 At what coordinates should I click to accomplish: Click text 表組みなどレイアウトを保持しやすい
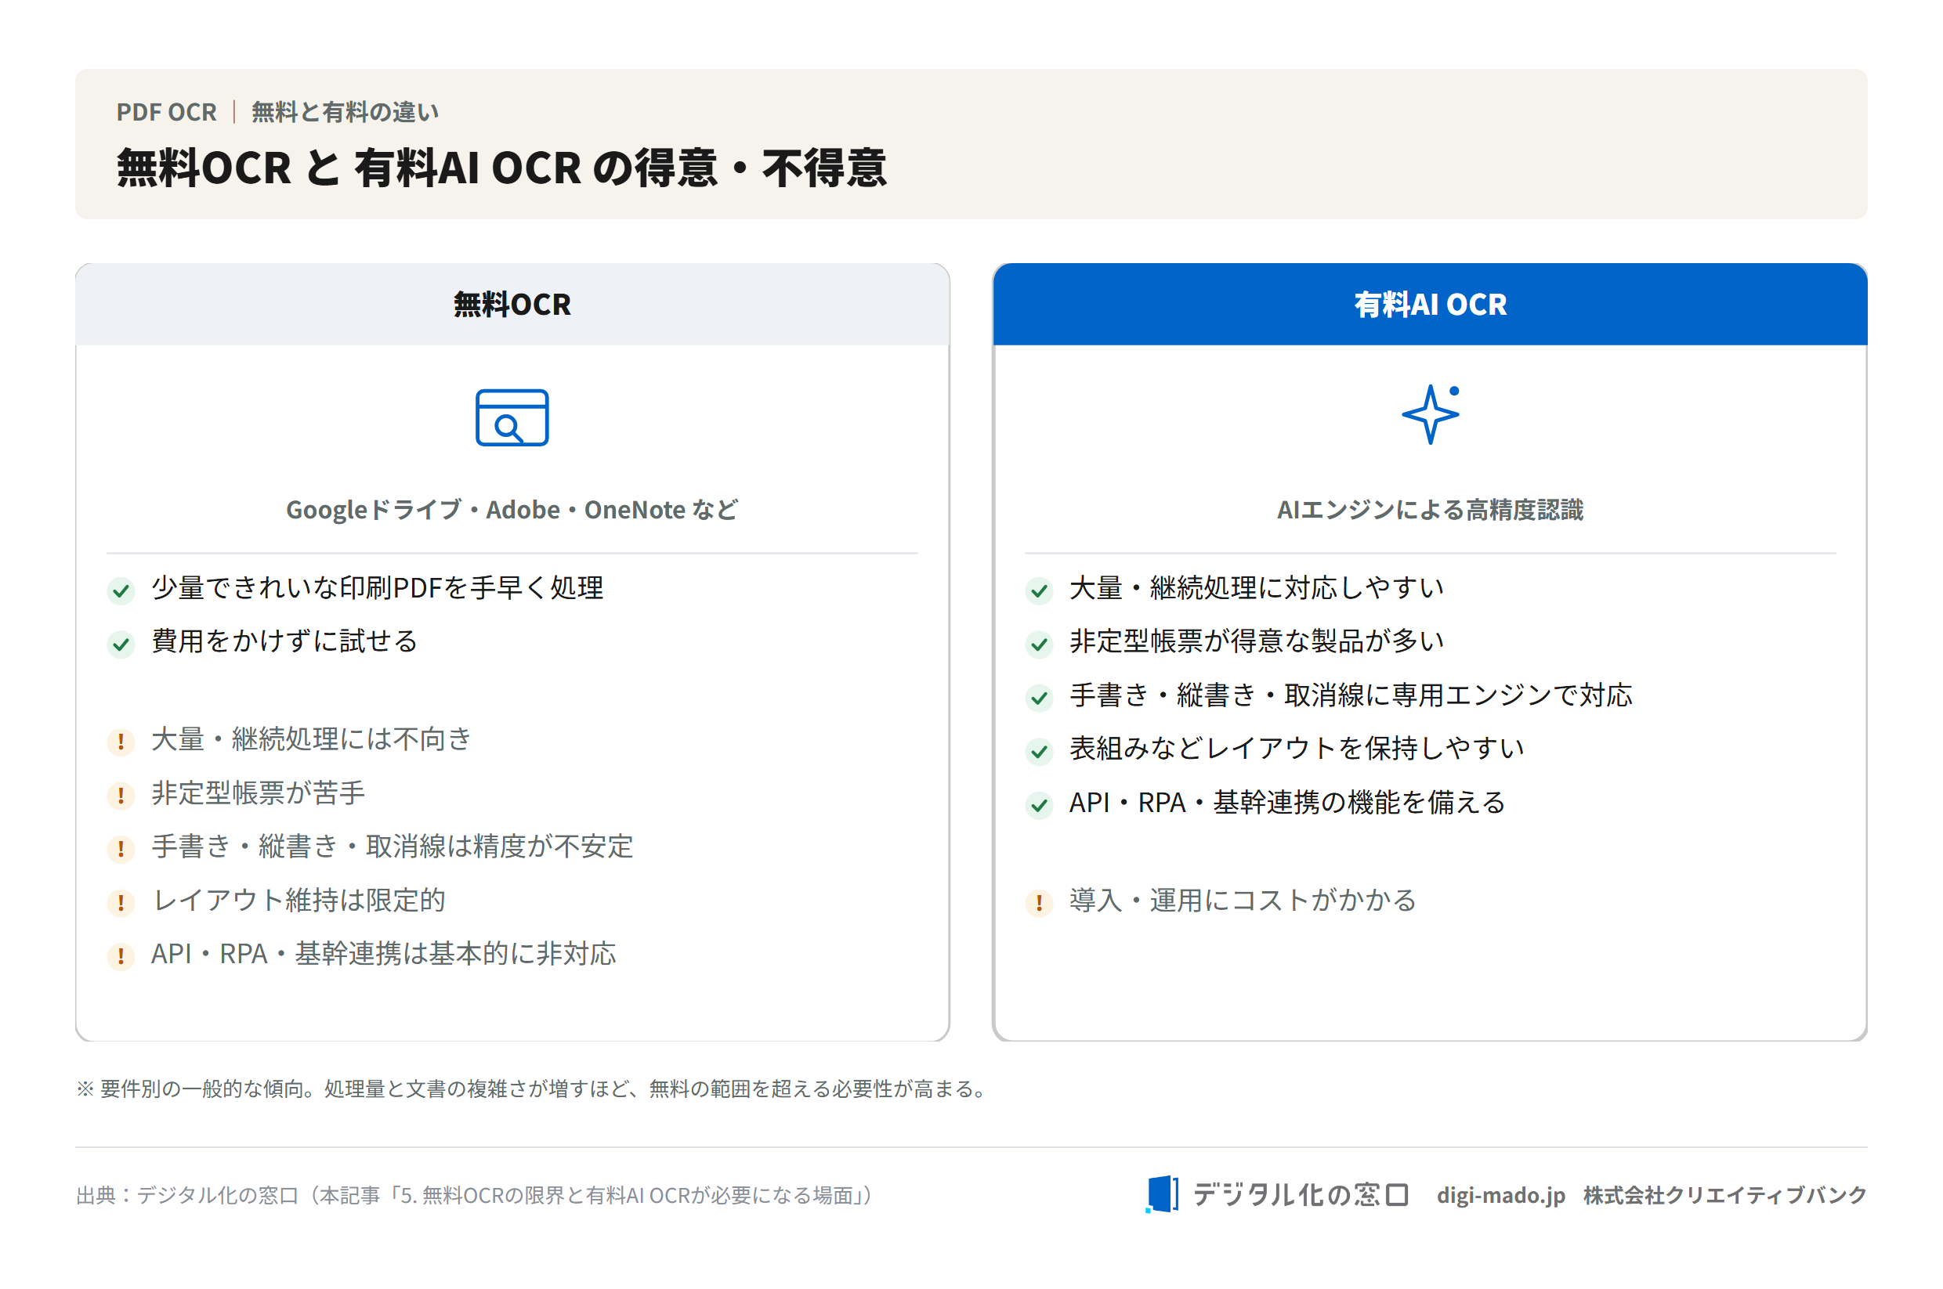tap(1297, 749)
